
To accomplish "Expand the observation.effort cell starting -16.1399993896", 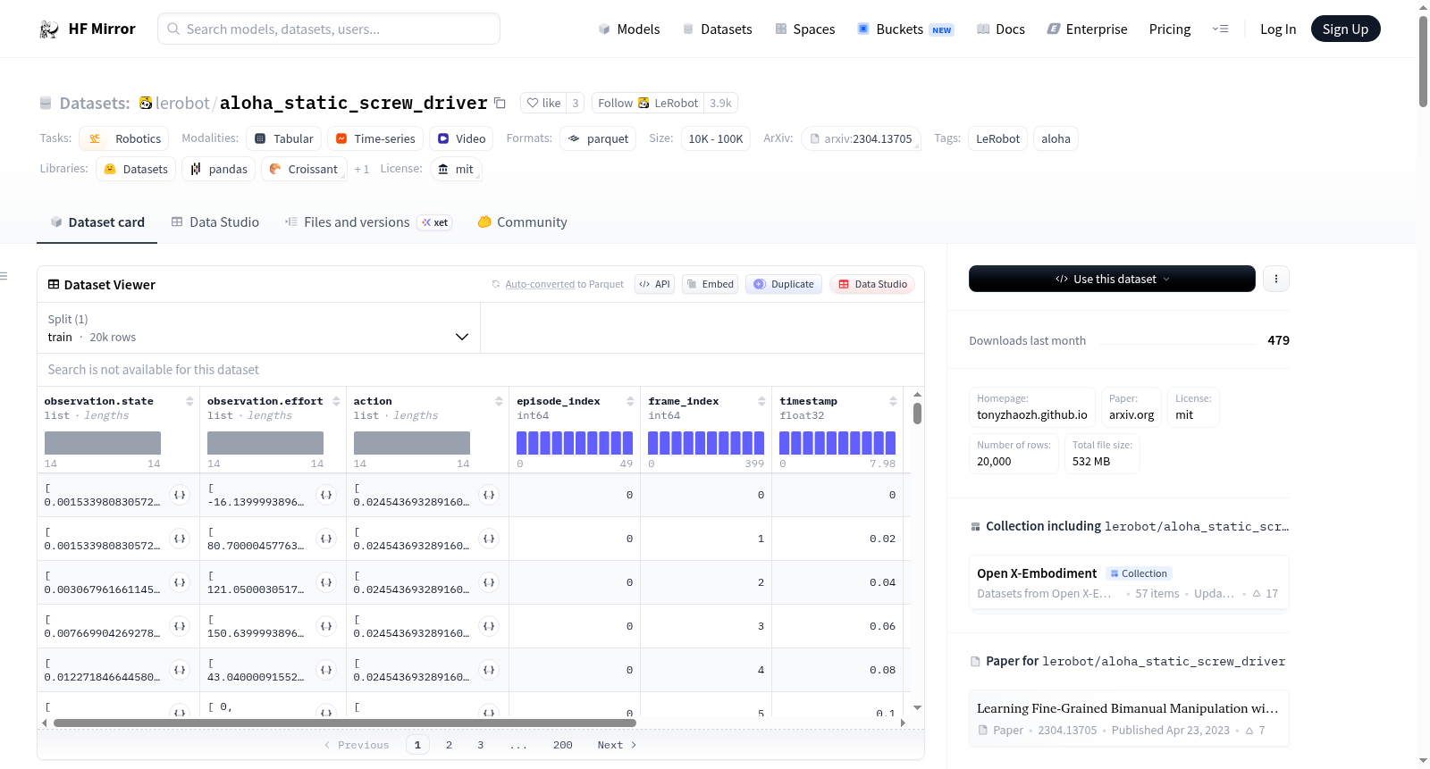I will (x=326, y=495).
